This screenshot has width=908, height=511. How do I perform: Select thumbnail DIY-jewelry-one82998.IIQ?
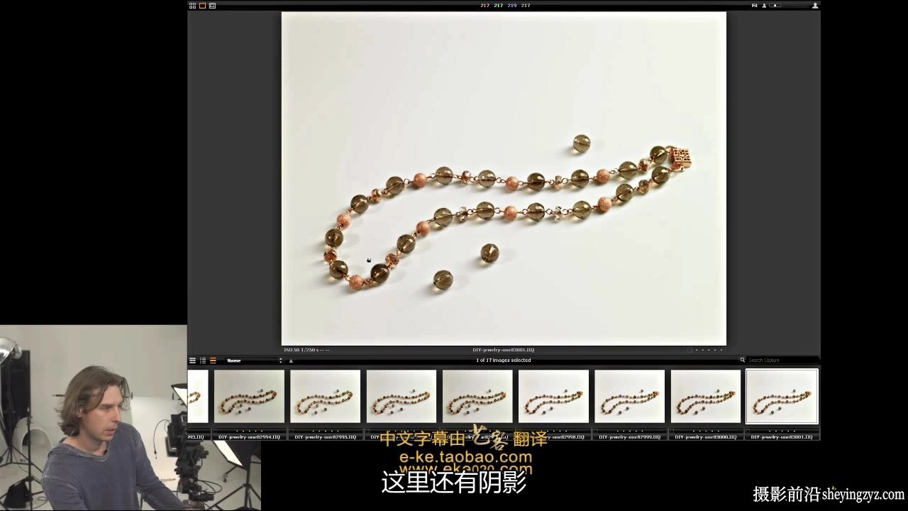click(553, 396)
